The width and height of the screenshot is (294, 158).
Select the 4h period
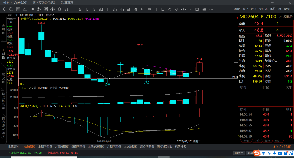121,9
